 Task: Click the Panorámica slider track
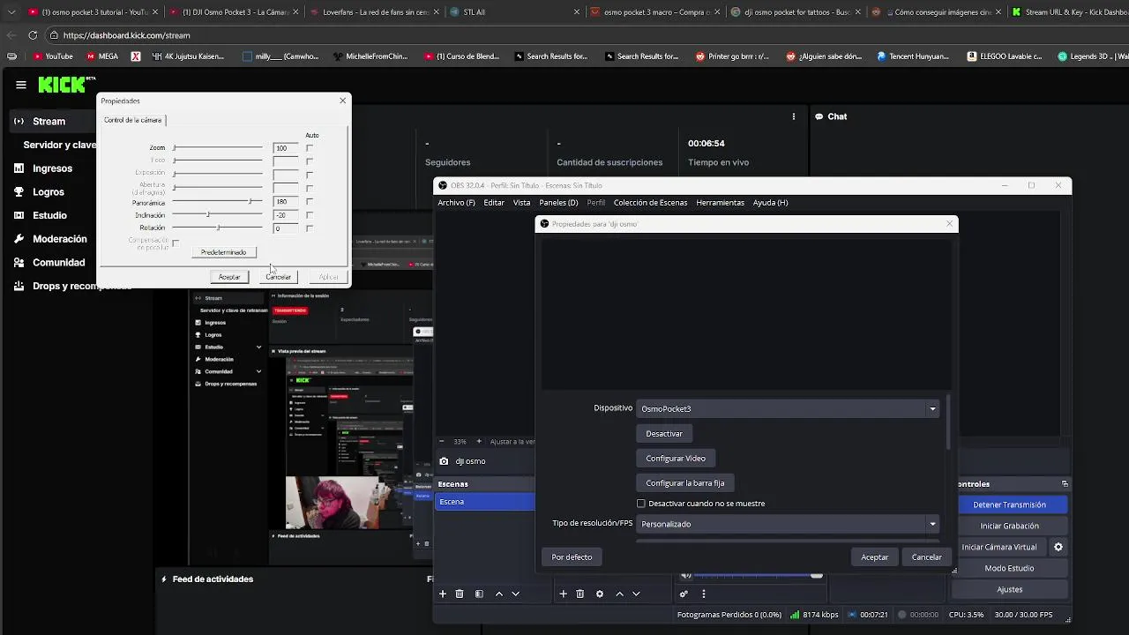[x=218, y=202]
